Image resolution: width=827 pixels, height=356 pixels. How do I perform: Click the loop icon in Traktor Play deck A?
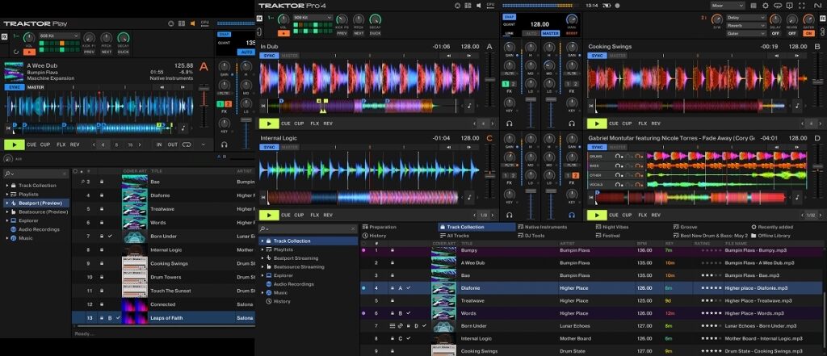click(x=187, y=144)
